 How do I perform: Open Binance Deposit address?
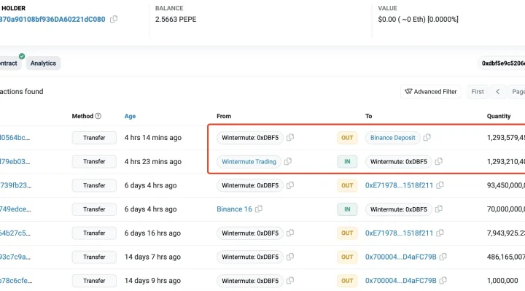[x=393, y=138]
